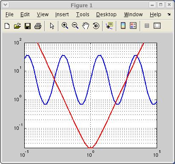Activate the Pan hand tool

86,26
